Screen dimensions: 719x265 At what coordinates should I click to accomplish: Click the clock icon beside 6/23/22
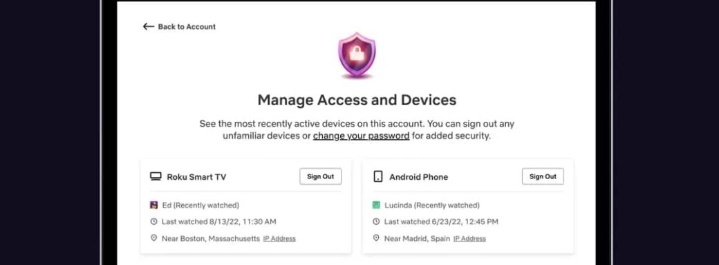tap(377, 222)
